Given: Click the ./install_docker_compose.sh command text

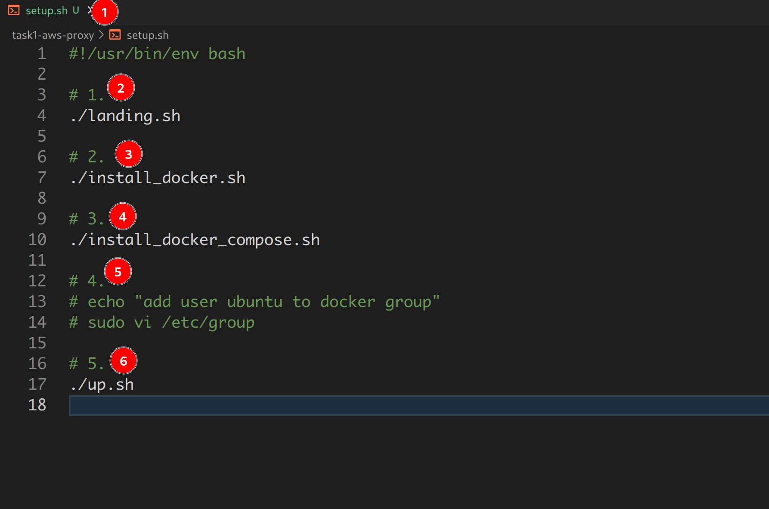Looking at the screenshot, I should [195, 240].
